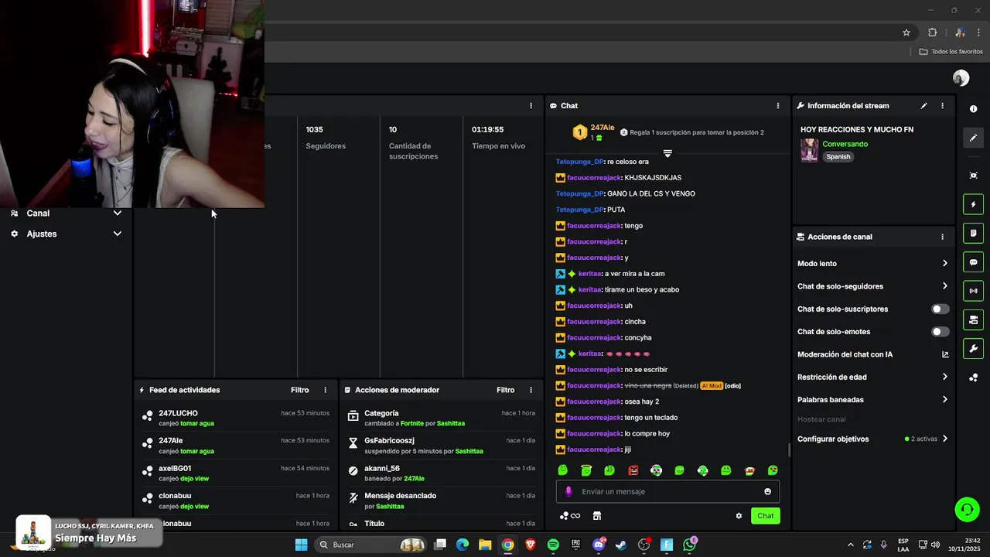Click the points icon below the wrench
Screen dimensions: 990x557
974,378
